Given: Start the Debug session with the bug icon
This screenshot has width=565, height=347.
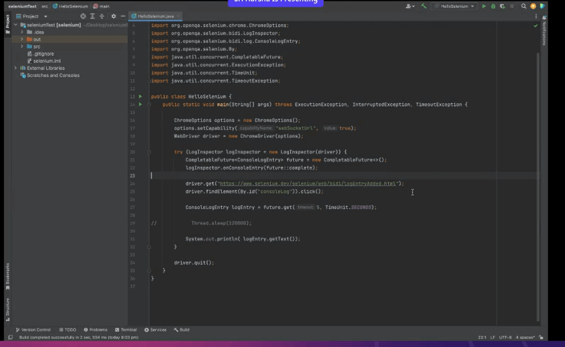Looking at the screenshot, I should [494, 6].
